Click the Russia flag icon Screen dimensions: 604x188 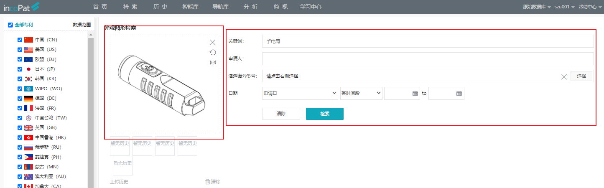(x=28, y=147)
